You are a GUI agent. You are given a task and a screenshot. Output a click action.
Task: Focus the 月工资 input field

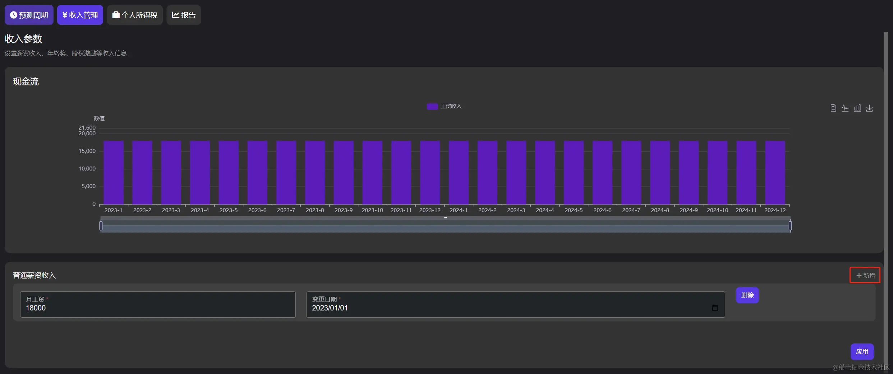pyautogui.click(x=158, y=304)
